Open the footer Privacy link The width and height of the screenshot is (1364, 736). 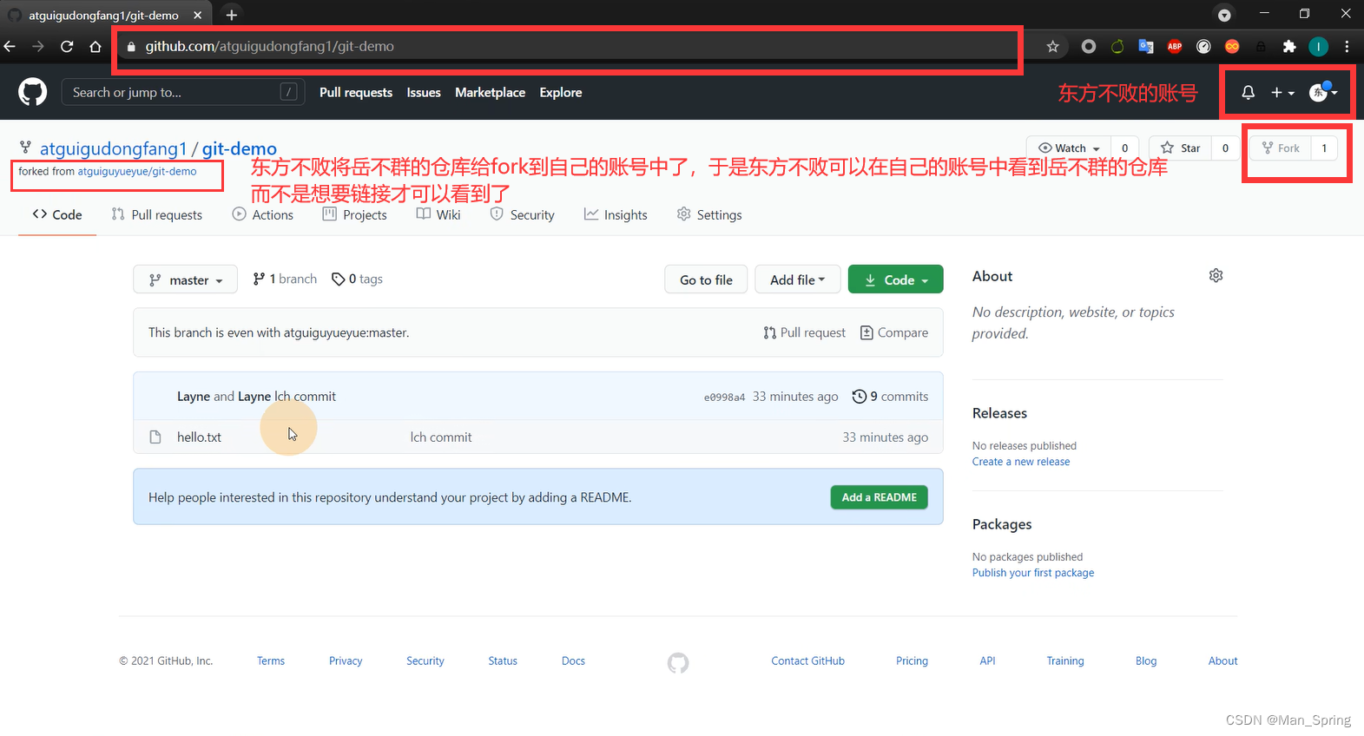coord(346,661)
